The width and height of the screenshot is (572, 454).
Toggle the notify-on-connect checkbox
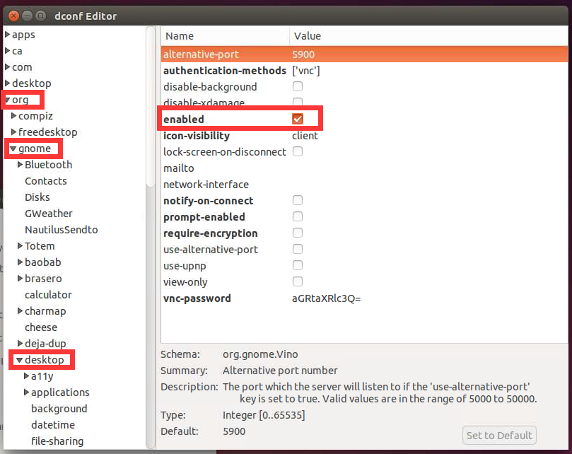(x=298, y=200)
